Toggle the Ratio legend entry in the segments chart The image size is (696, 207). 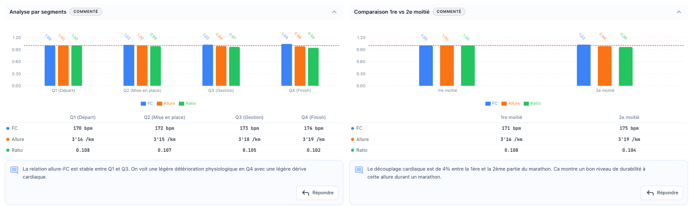(187, 103)
